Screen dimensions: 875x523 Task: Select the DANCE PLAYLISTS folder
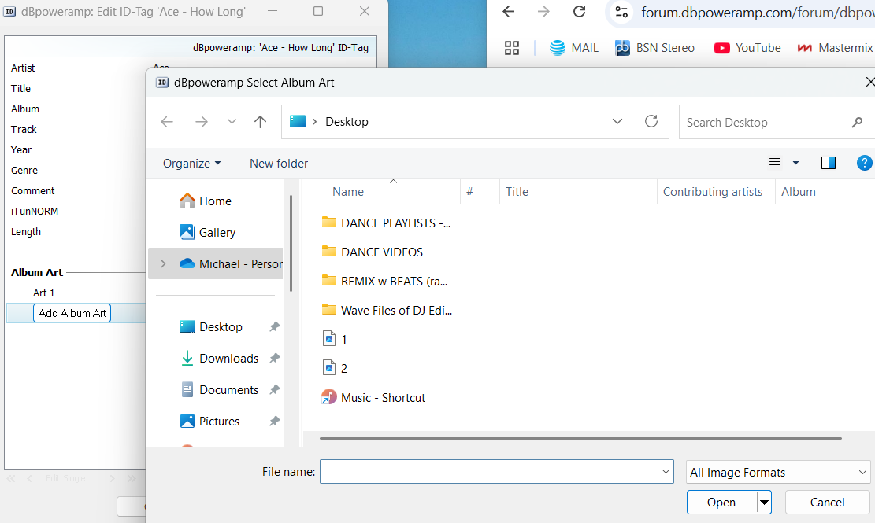[x=386, y=223]
